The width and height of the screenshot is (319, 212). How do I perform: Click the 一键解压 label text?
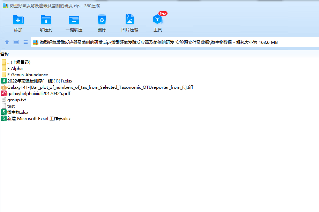pos(74,30)
